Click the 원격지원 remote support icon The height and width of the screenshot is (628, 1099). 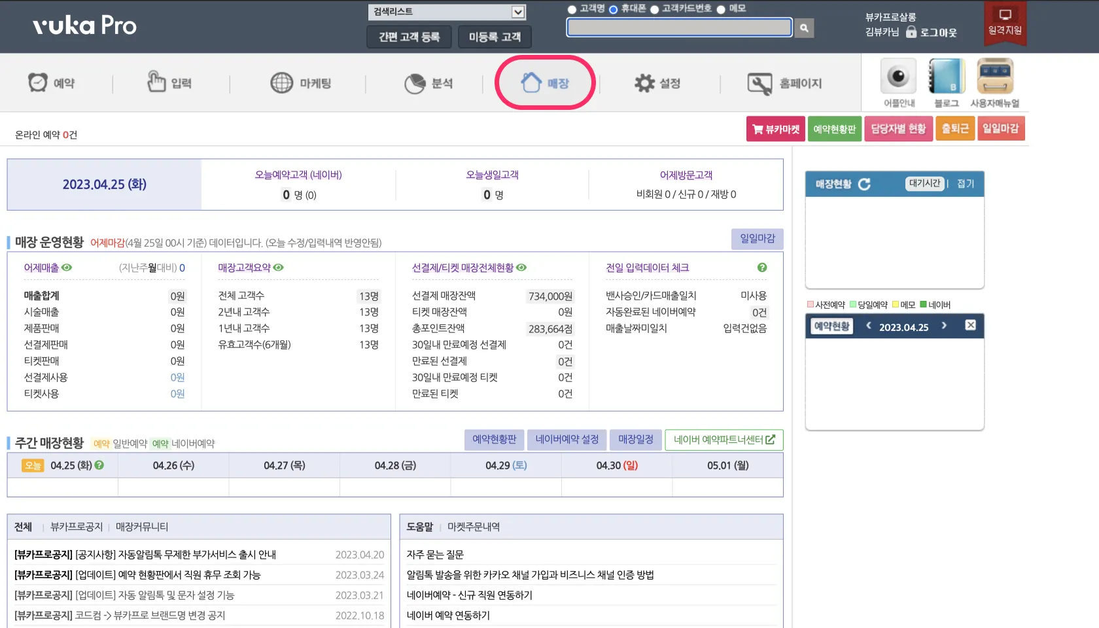point(1005,22)
